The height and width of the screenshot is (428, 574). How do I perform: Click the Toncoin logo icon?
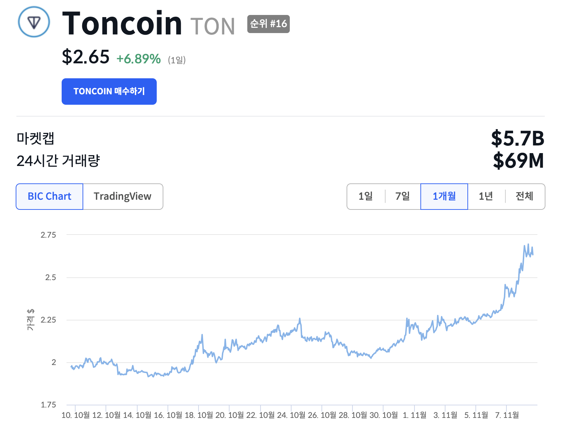click(x=34, y=22)
